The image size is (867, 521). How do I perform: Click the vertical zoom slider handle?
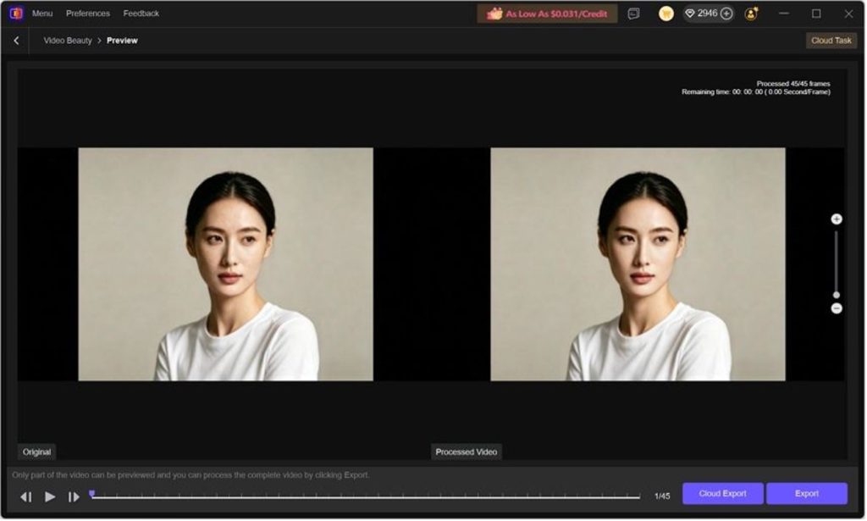837,296
